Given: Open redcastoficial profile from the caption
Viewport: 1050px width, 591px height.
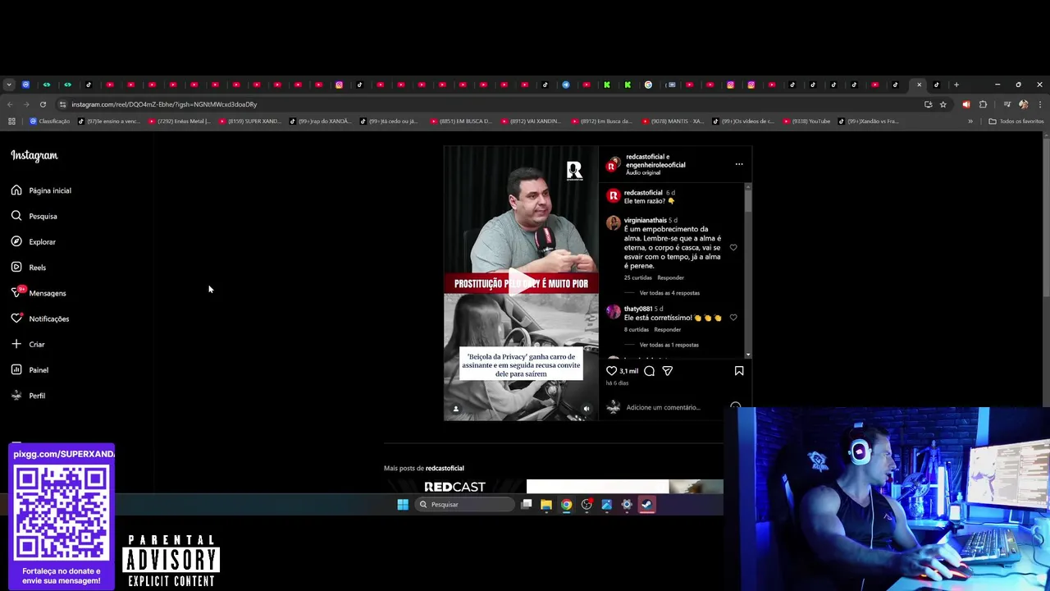Looking at the screenshot, I should click(x=643, y=193).
